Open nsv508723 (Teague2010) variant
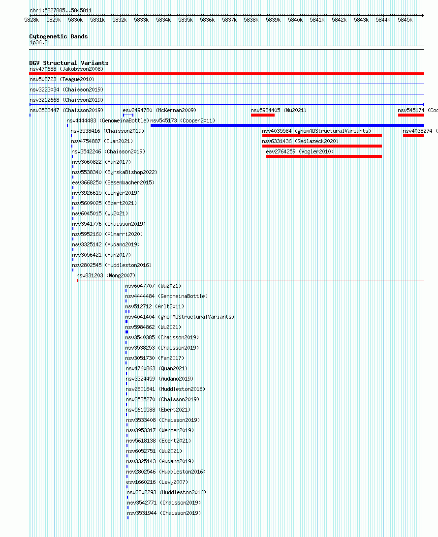 coord(62,80)
